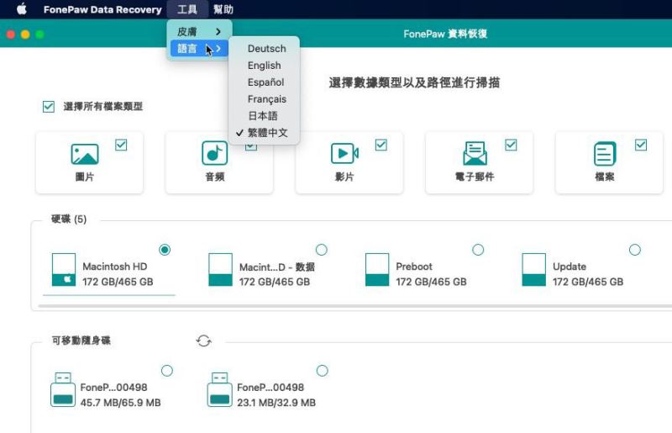The height and width of the screenshot is (433, 672).
Task: Click the Preboot drive name
Action: [x=414, y=267]
